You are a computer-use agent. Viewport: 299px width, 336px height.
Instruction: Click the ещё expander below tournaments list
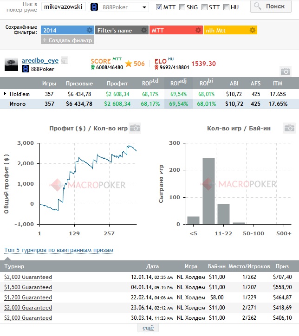(x=149, y=328)
